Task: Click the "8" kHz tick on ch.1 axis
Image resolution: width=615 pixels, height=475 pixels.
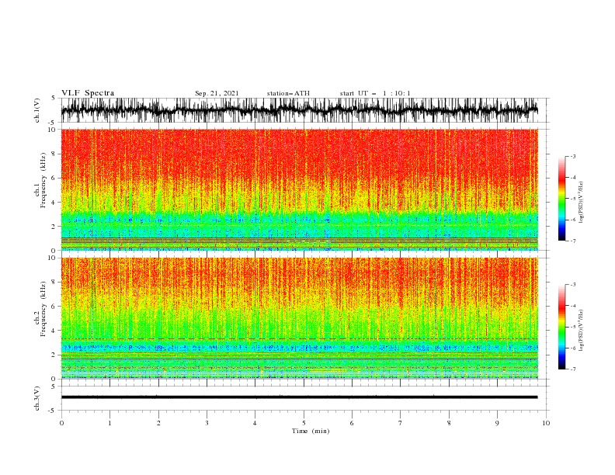Action: pyautogui.click(x=54, y=154)
